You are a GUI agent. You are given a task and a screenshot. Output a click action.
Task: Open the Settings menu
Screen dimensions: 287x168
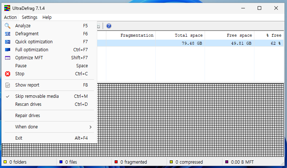coord(29,17)
